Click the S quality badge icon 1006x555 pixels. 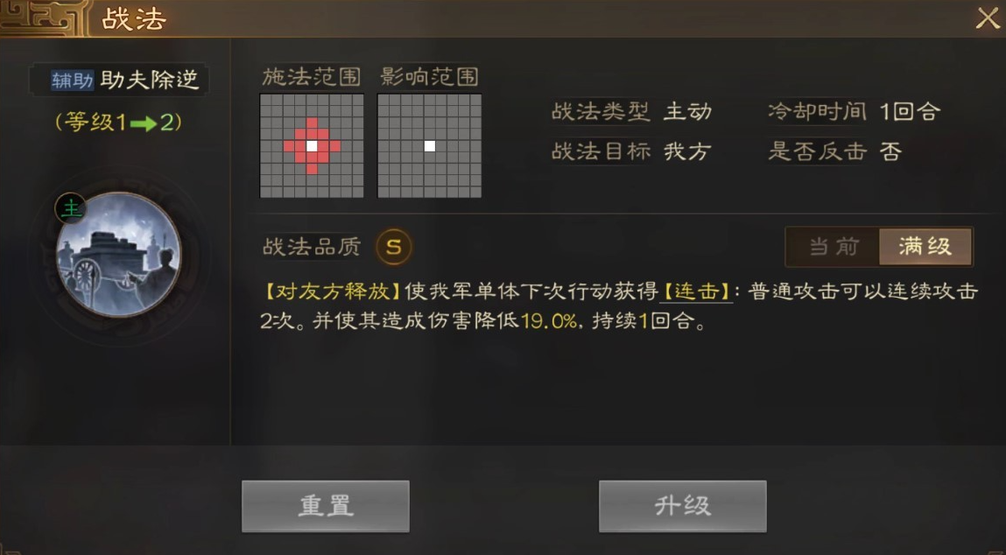click(393, 247)
